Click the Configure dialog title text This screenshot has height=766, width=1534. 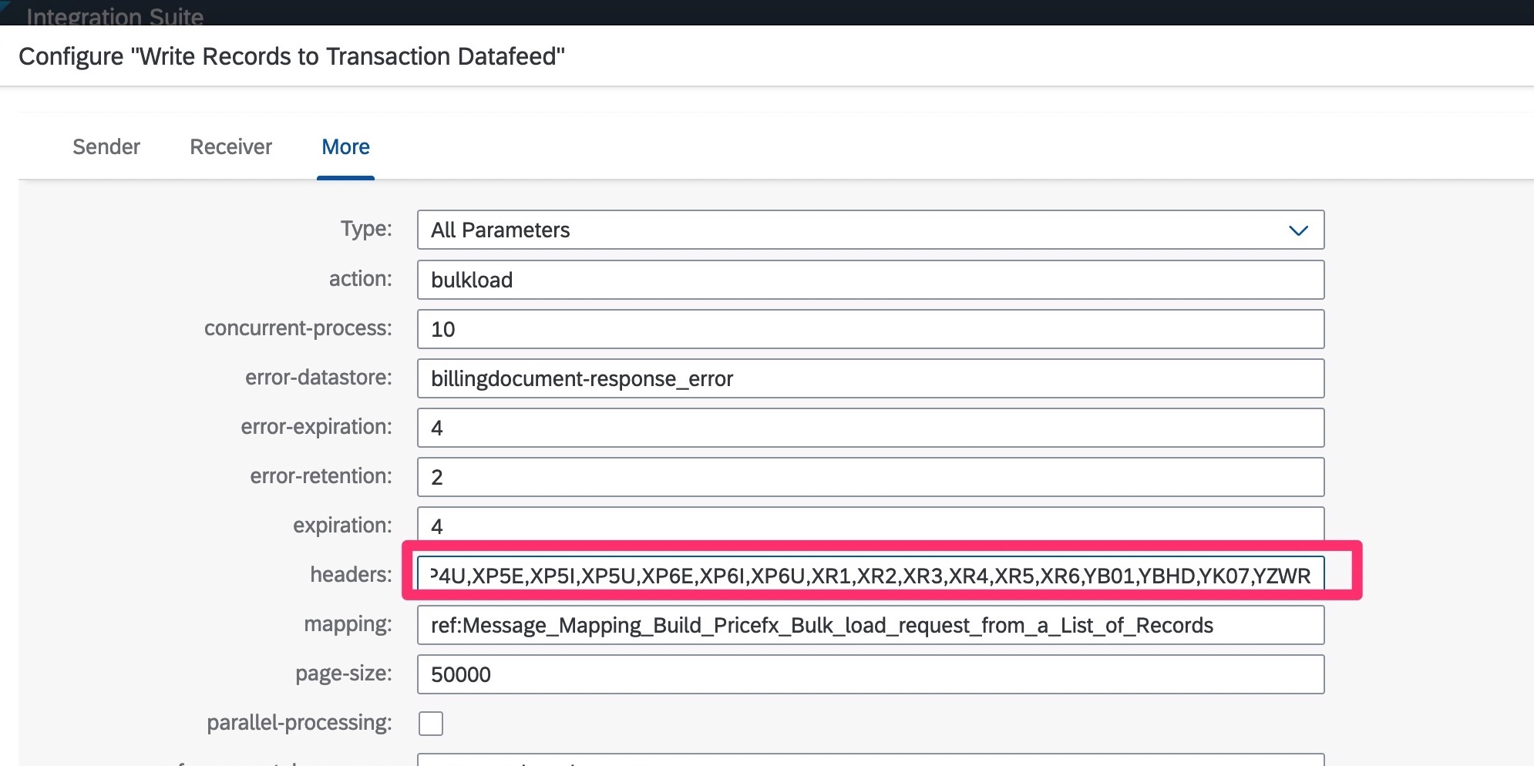(291, 56)
